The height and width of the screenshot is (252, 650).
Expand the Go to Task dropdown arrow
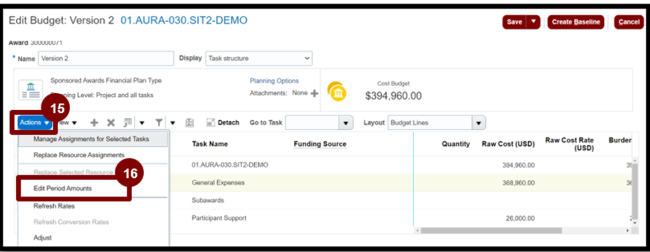tap(346, 123)
